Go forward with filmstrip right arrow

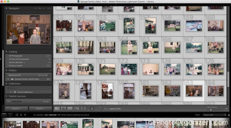click(x=25, y=115)
